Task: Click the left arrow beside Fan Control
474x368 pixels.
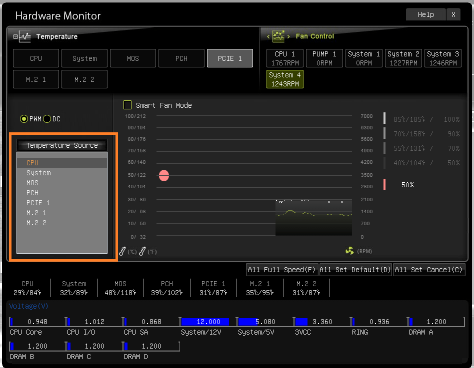Action: click(x=268, y=36)
